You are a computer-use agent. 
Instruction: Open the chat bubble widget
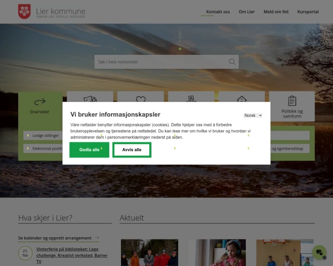click(x=319, y=252)
